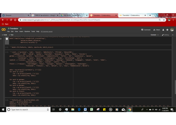Select the model.fit cell run bracket
The image size is (176, 125).
click(7, 47)
